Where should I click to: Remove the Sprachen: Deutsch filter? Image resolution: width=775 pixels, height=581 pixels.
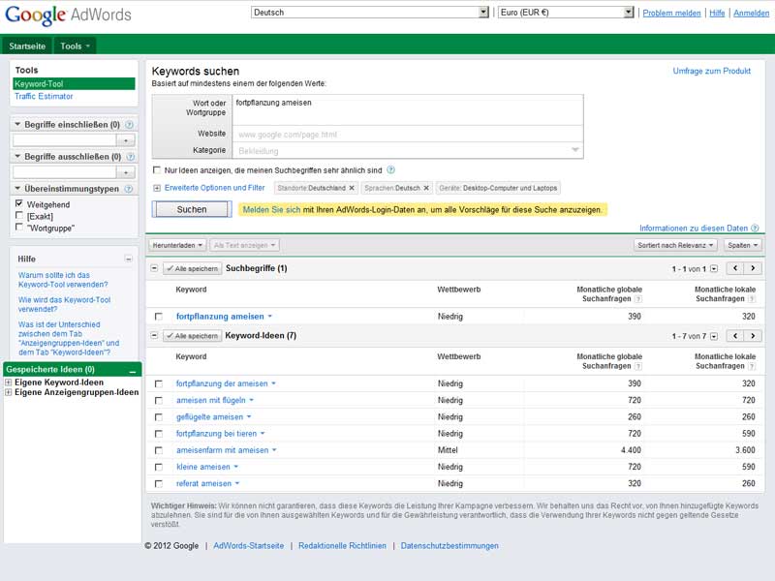(426, 188)
